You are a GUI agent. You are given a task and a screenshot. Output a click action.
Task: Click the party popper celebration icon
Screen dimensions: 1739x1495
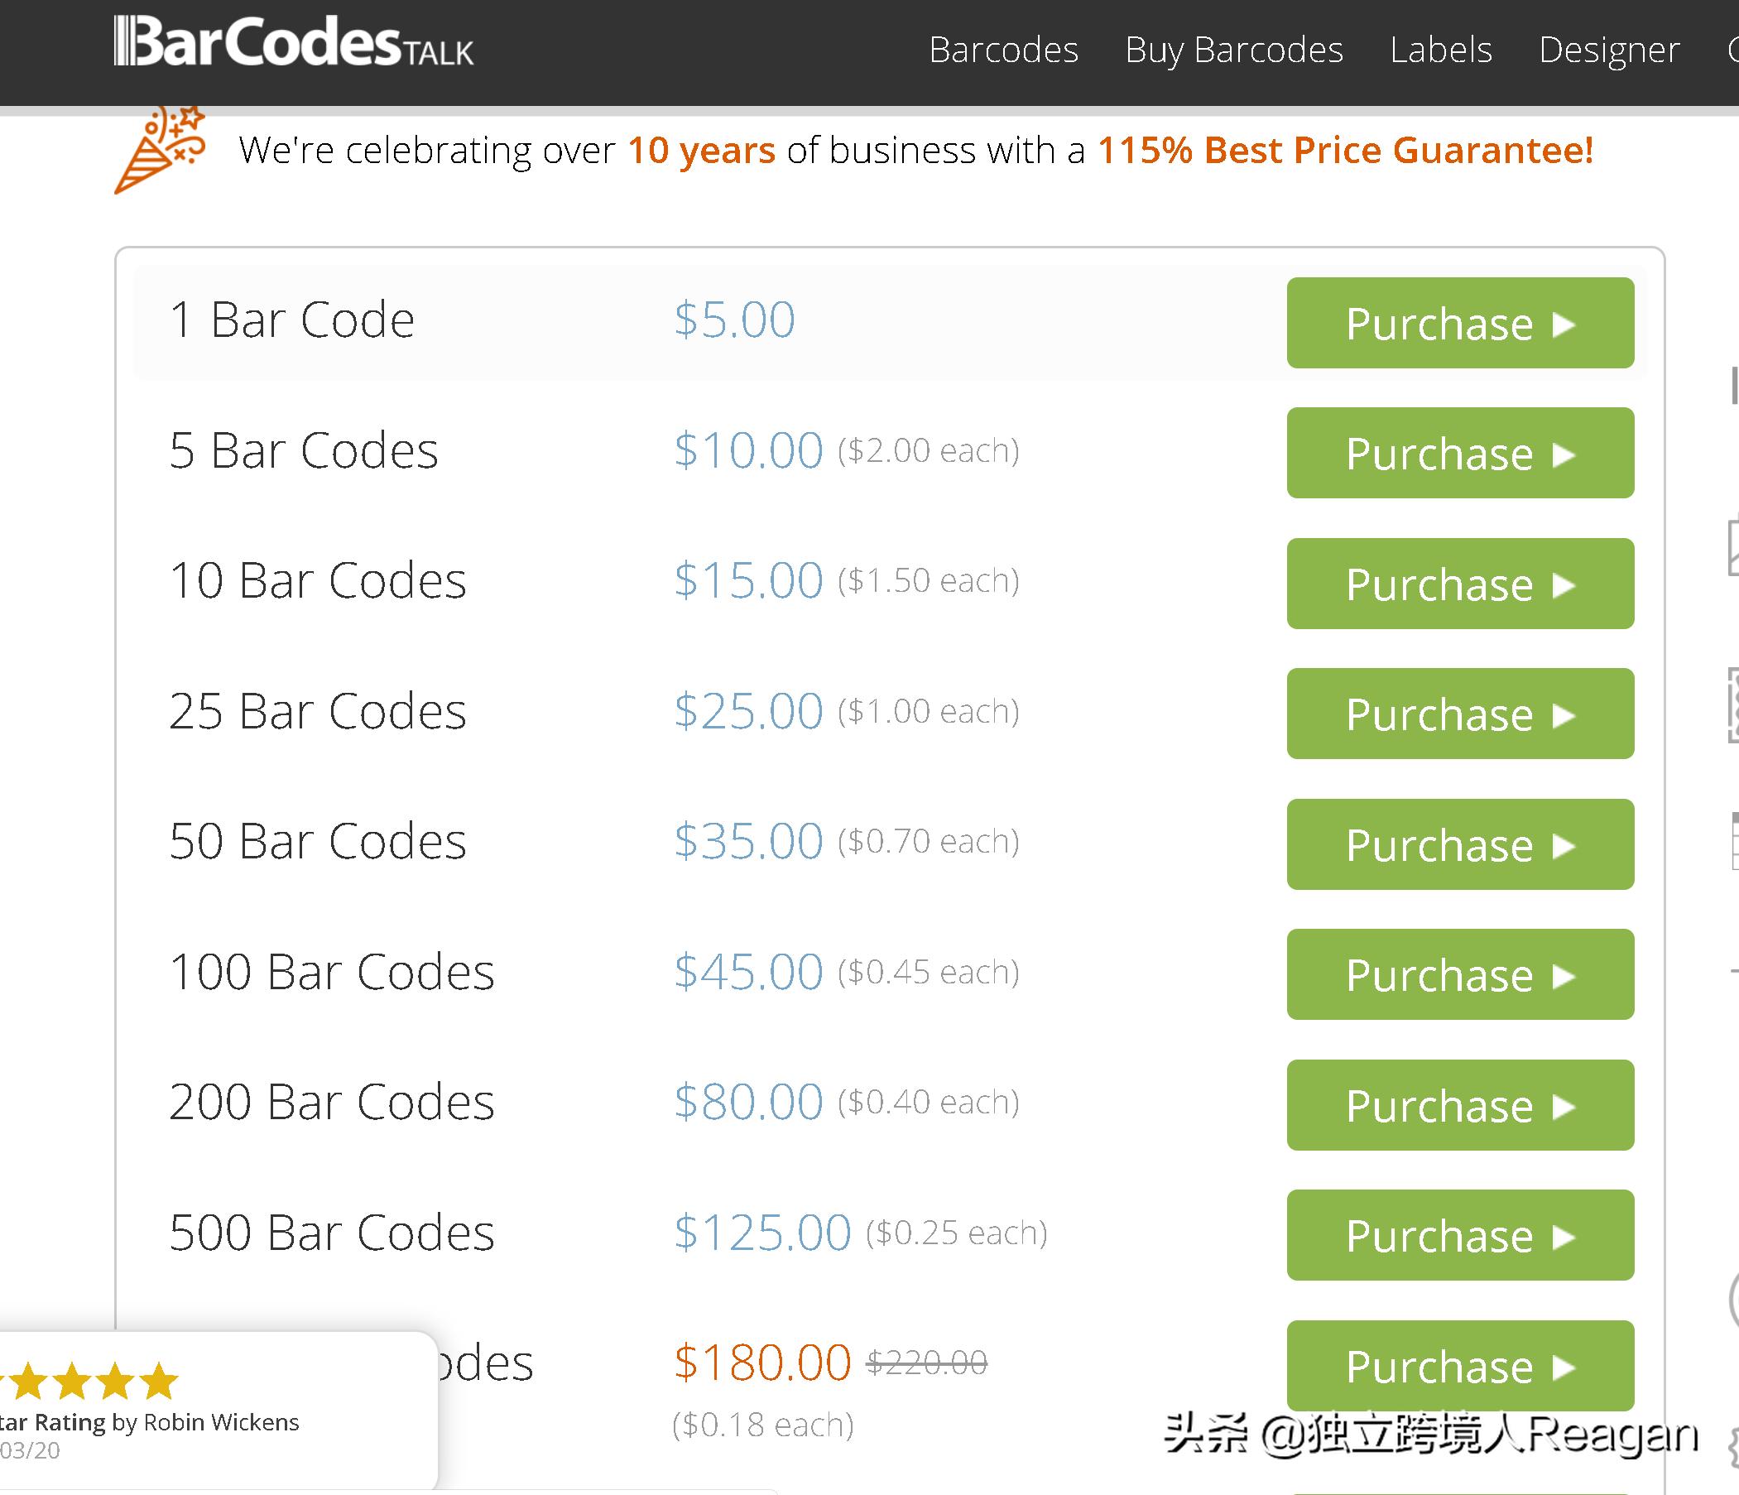click(x=160, y=149)
